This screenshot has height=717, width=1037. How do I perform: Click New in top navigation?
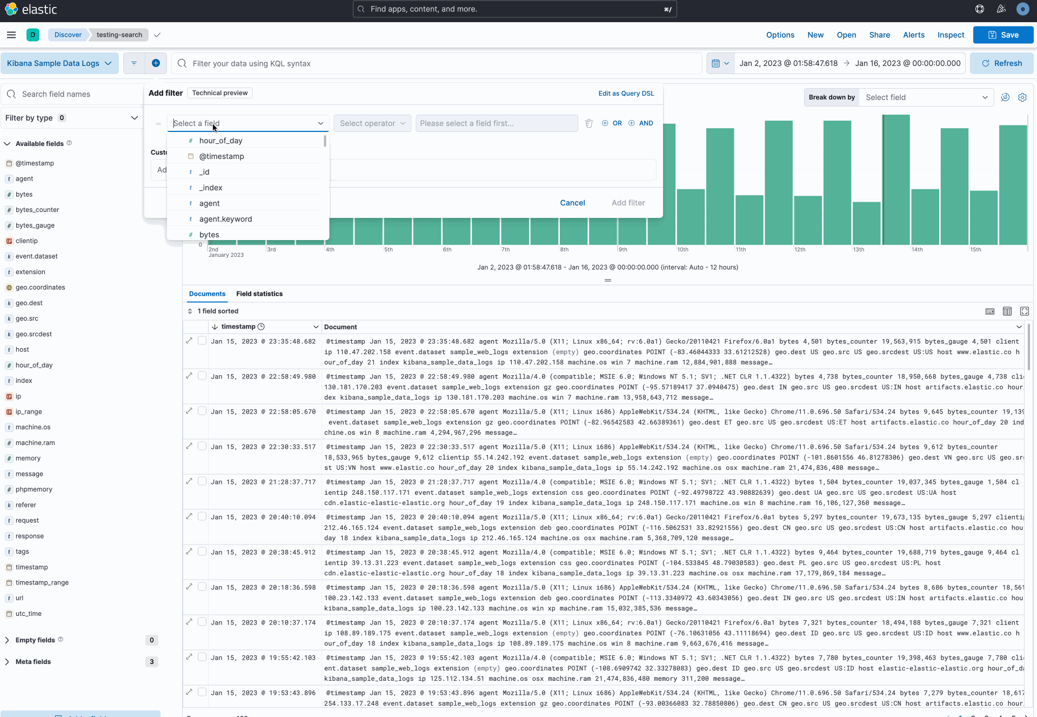pyautogui.click(x=815, y=35)
